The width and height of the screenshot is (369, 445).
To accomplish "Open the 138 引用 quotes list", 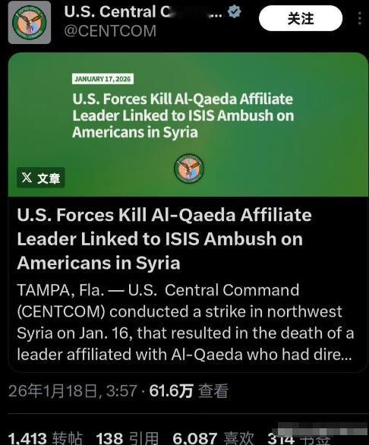I will click(127, 438).
